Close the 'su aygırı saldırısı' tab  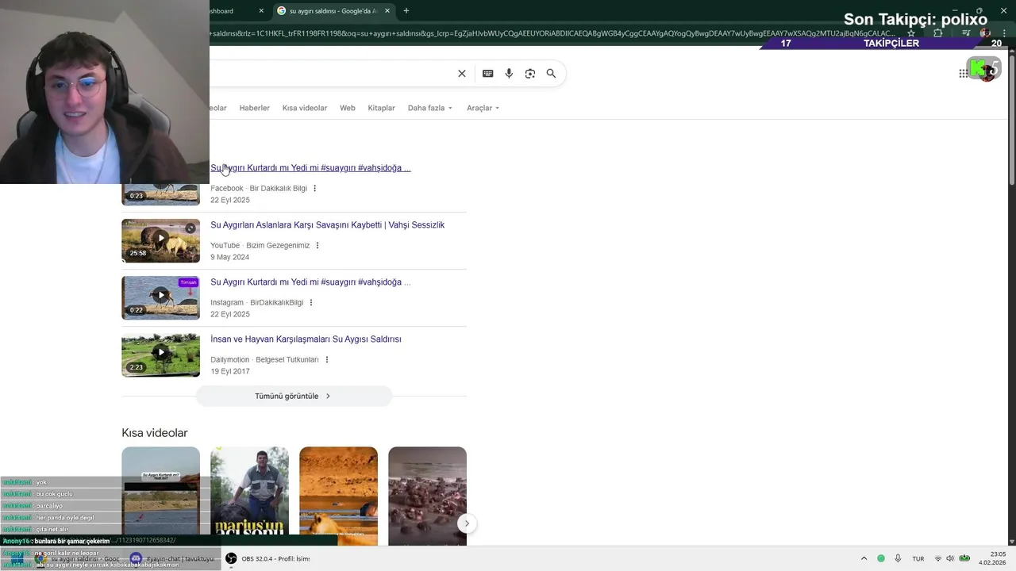point(387,11)
